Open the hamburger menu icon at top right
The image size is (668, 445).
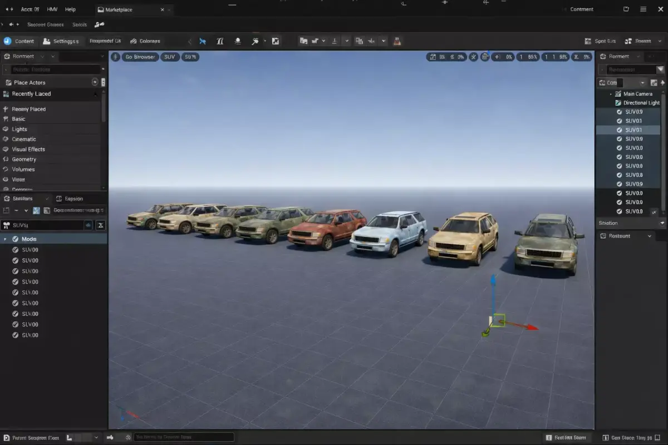click(x=643, y=9)
